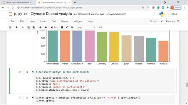Screen dimensions: 188x105
Task: Cut selected cells with scissors icon
Action: tap(23, 27)
